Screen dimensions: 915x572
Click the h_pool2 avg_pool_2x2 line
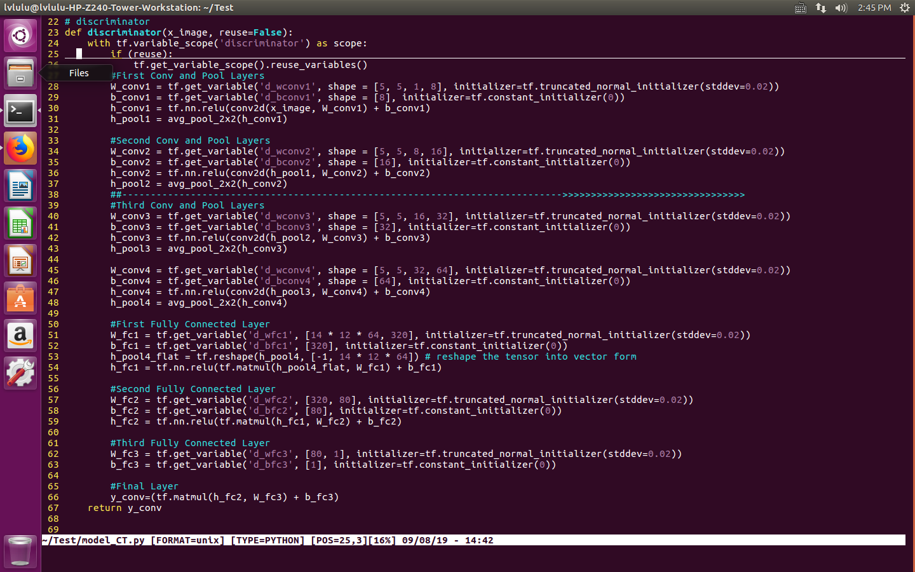(x=199, y=184)
